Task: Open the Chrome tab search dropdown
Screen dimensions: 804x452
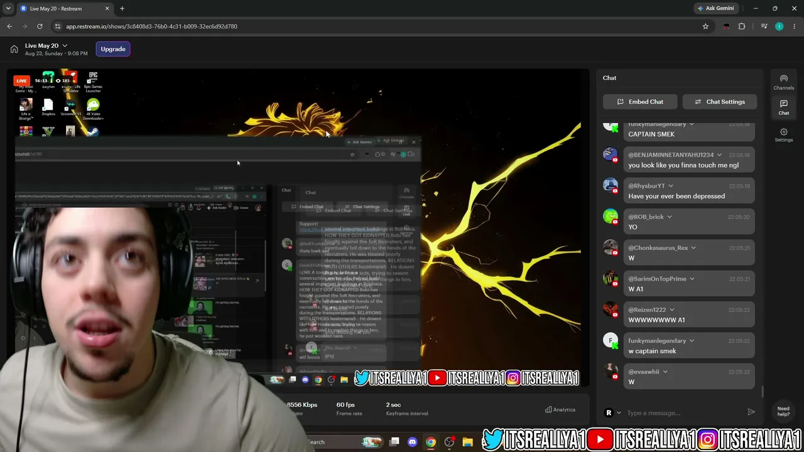Action: (8, 9)
